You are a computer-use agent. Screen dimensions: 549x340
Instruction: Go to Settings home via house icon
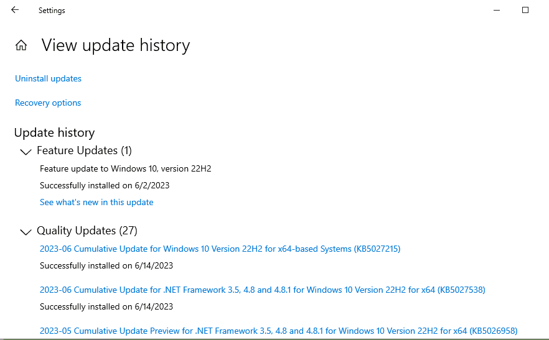(21, 45)
